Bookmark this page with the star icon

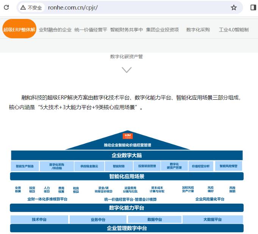(x=234, y=8)
